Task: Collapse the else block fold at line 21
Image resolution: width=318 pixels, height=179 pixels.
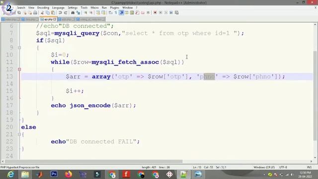Action: pos(19,134)
